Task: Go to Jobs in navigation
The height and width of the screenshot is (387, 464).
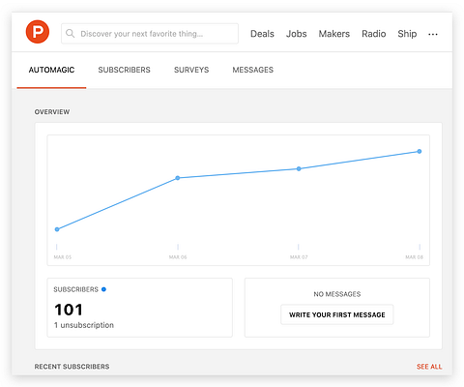Action: 297,34
